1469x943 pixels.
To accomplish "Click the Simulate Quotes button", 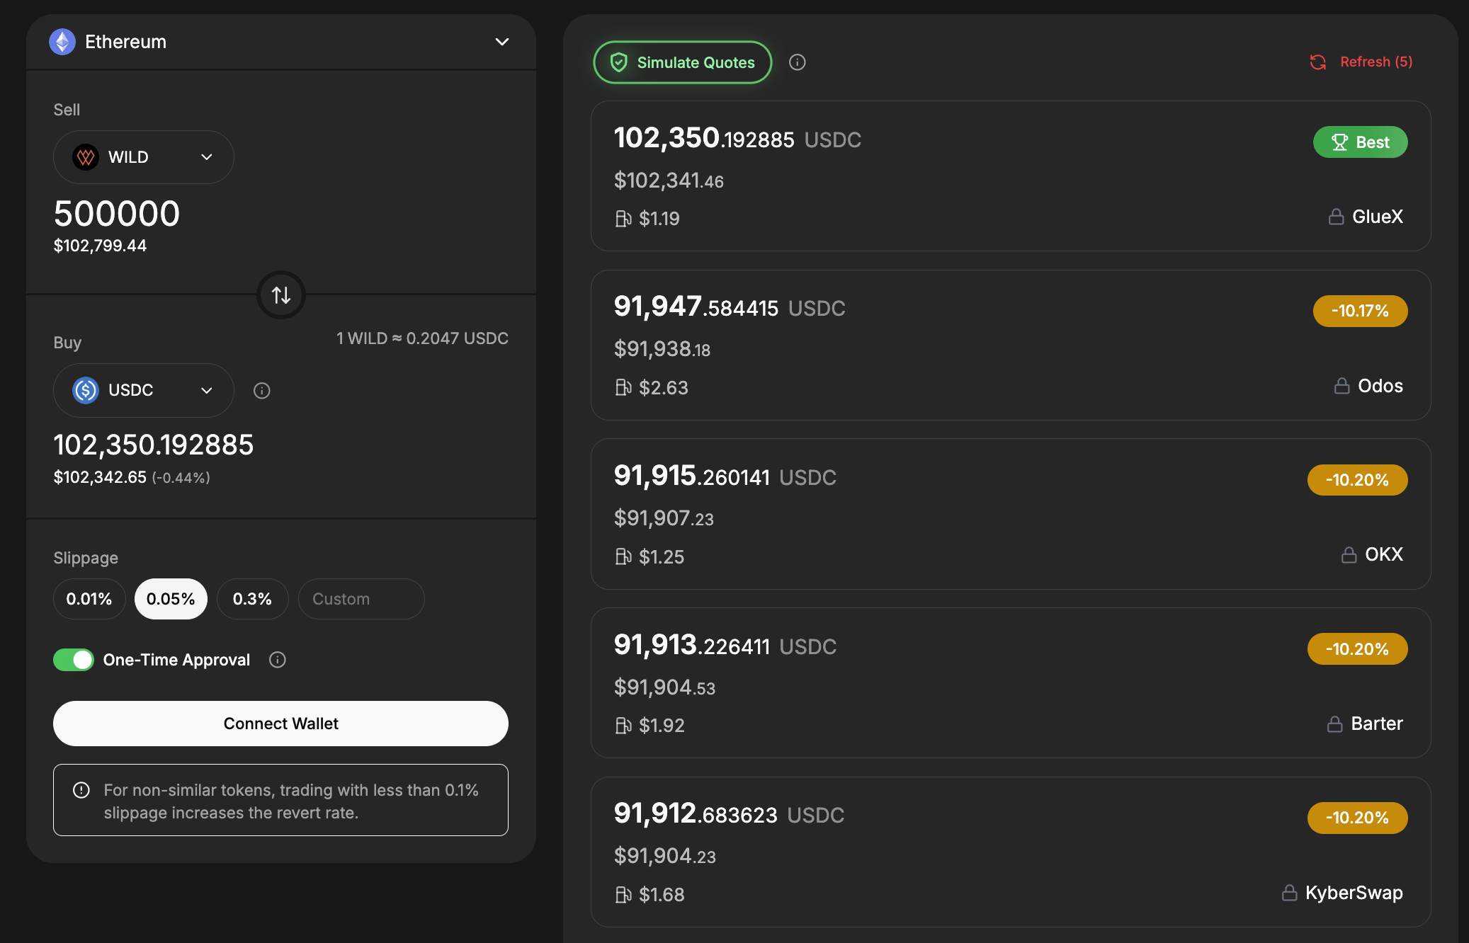I will 682,62.
